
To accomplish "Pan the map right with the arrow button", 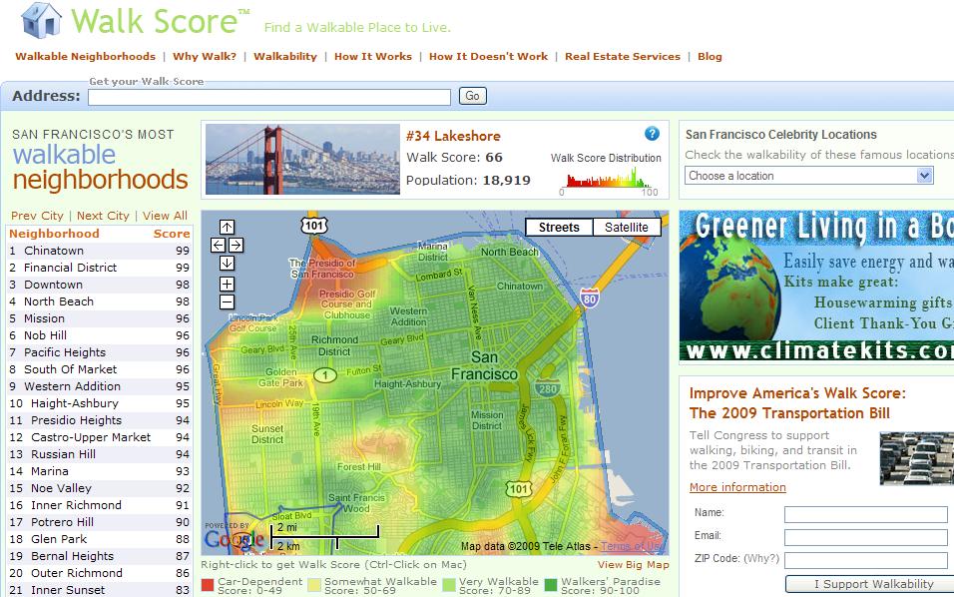I will point(237,245).
